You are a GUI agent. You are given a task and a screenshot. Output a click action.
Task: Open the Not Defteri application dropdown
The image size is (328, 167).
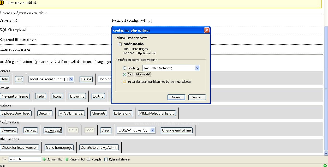click(197, 68)
